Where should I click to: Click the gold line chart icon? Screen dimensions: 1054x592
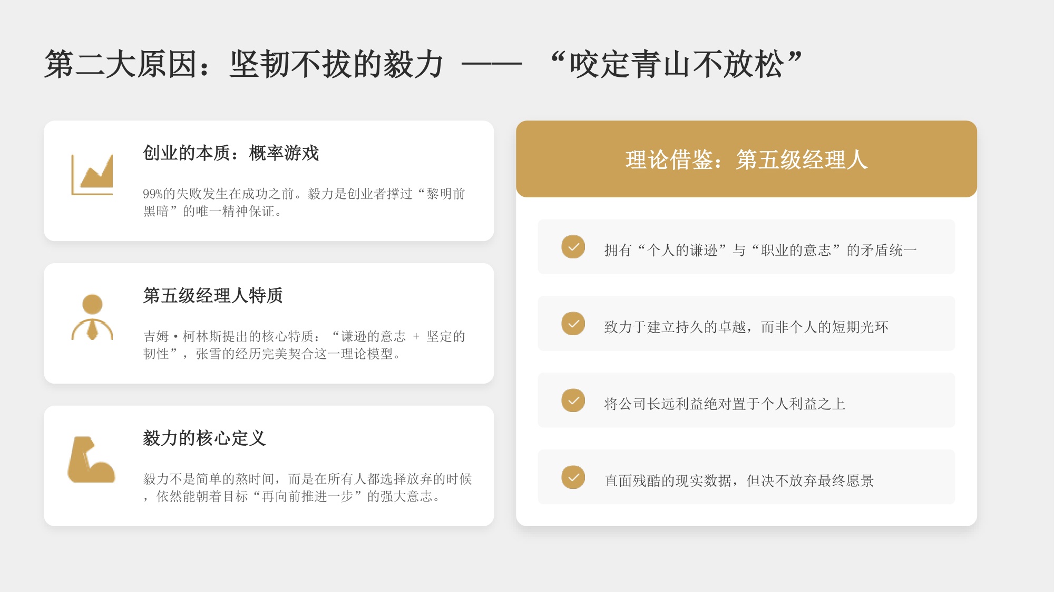(x=92, y=174)
